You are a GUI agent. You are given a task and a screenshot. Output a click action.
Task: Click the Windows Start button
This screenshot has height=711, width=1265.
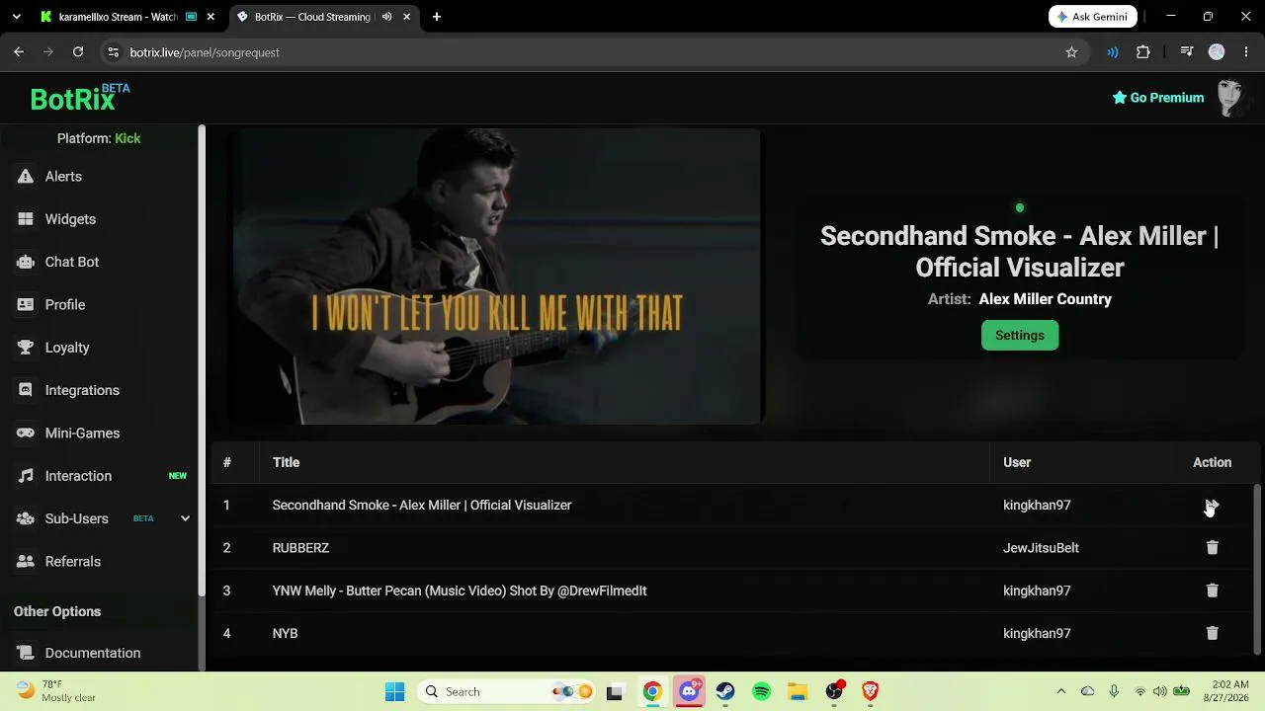point(394,691)
